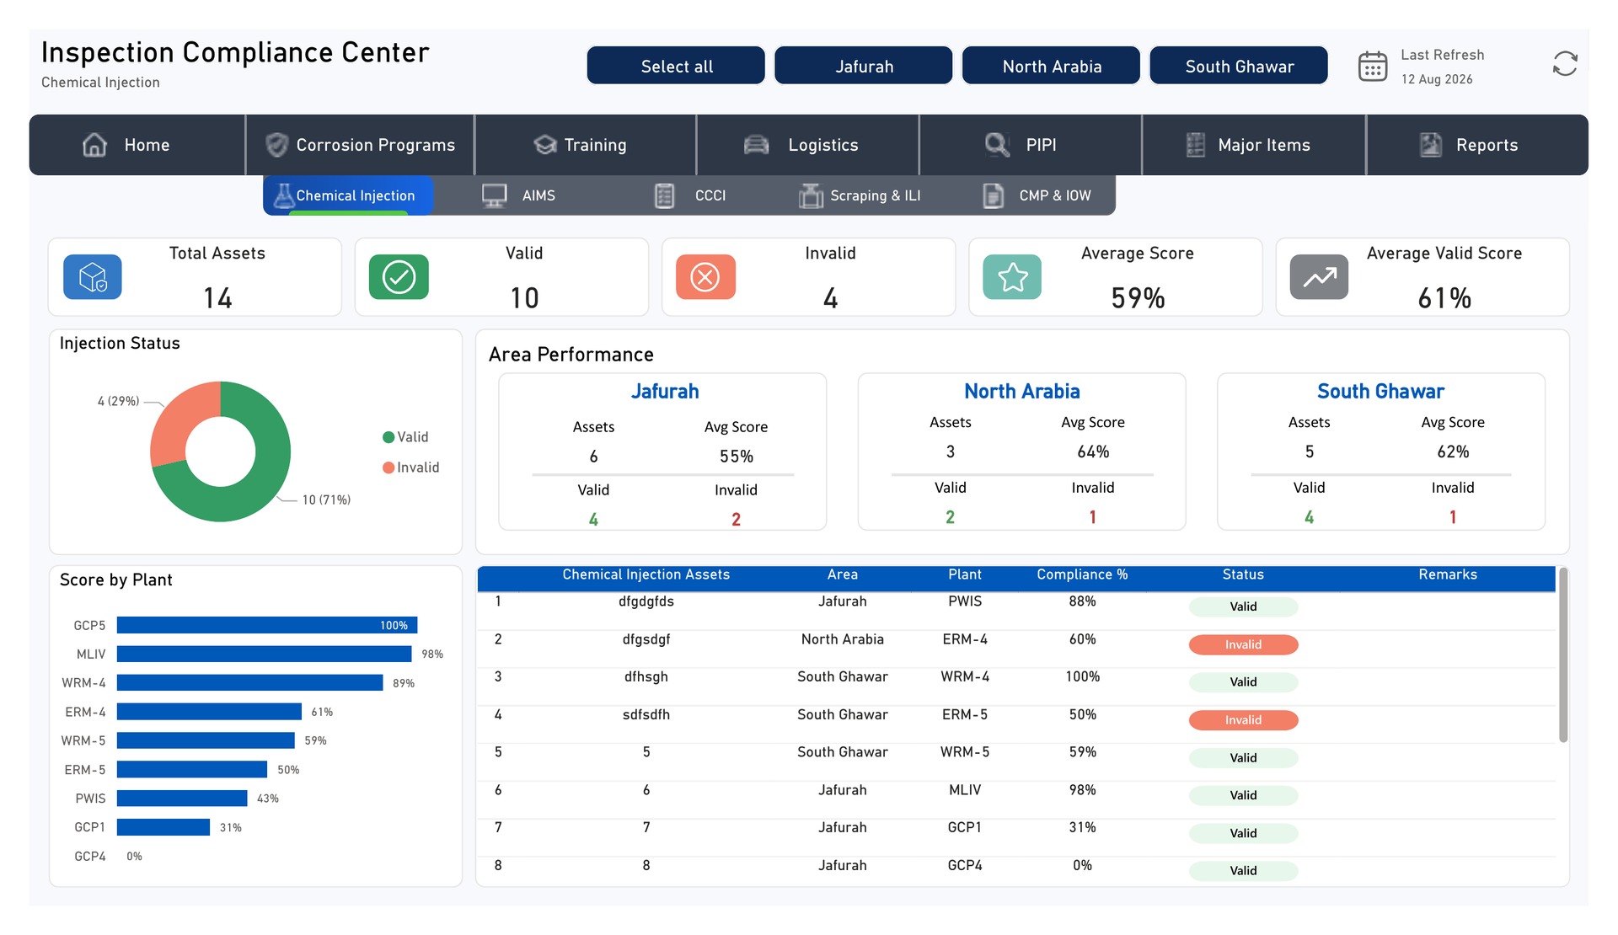Sort by Plant column header
This screenshot has width=1618, height=935.
click(965, 574)
